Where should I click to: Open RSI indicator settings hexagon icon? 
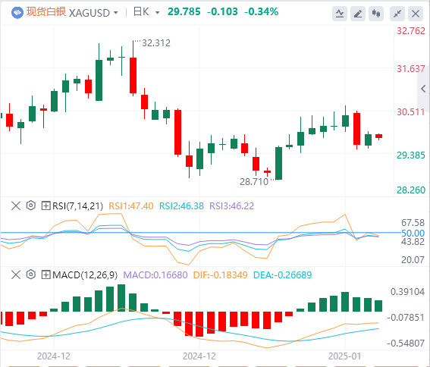[x=31, y=205]
